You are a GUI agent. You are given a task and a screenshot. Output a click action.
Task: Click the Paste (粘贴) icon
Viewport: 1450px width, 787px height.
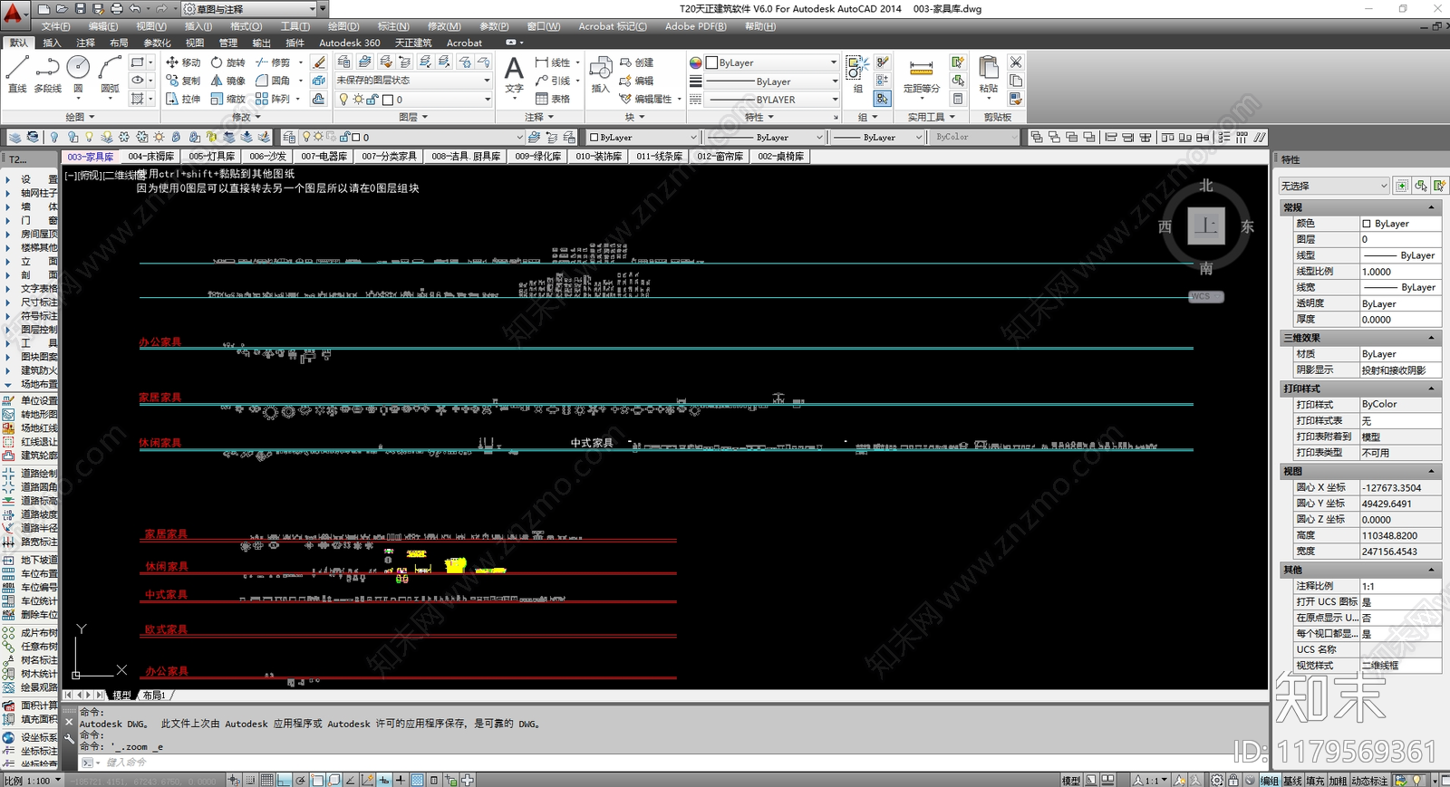988,74
